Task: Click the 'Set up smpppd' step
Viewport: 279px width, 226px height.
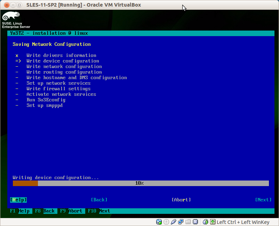Action: [x=45, y=105]
